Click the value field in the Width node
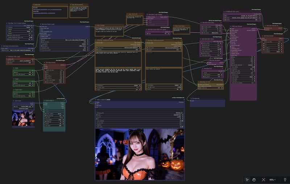The image size is (290, 184). [24, 74]
